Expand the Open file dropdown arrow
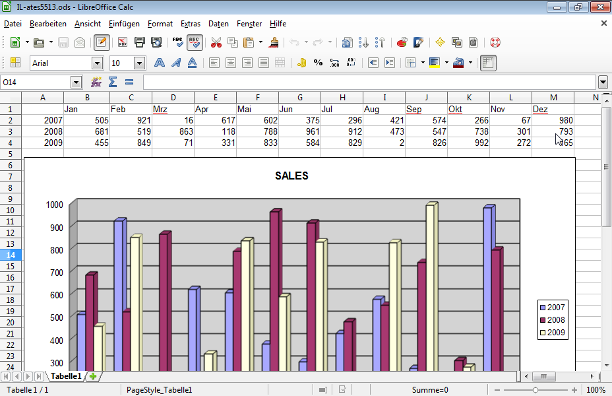612x396 pixels. coord(51,42)
